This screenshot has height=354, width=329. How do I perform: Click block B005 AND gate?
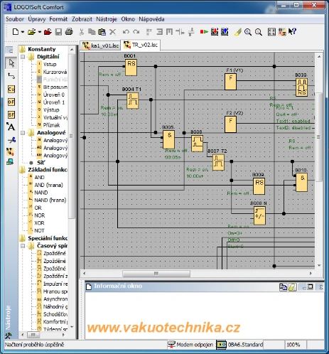coord(169,139)
